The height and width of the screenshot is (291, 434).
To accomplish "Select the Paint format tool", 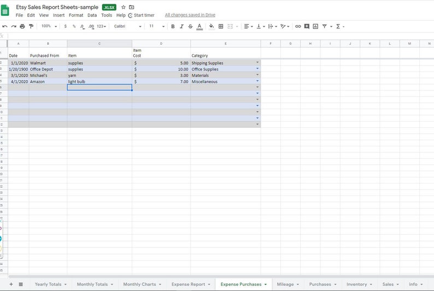I will (x=31, y=26).
